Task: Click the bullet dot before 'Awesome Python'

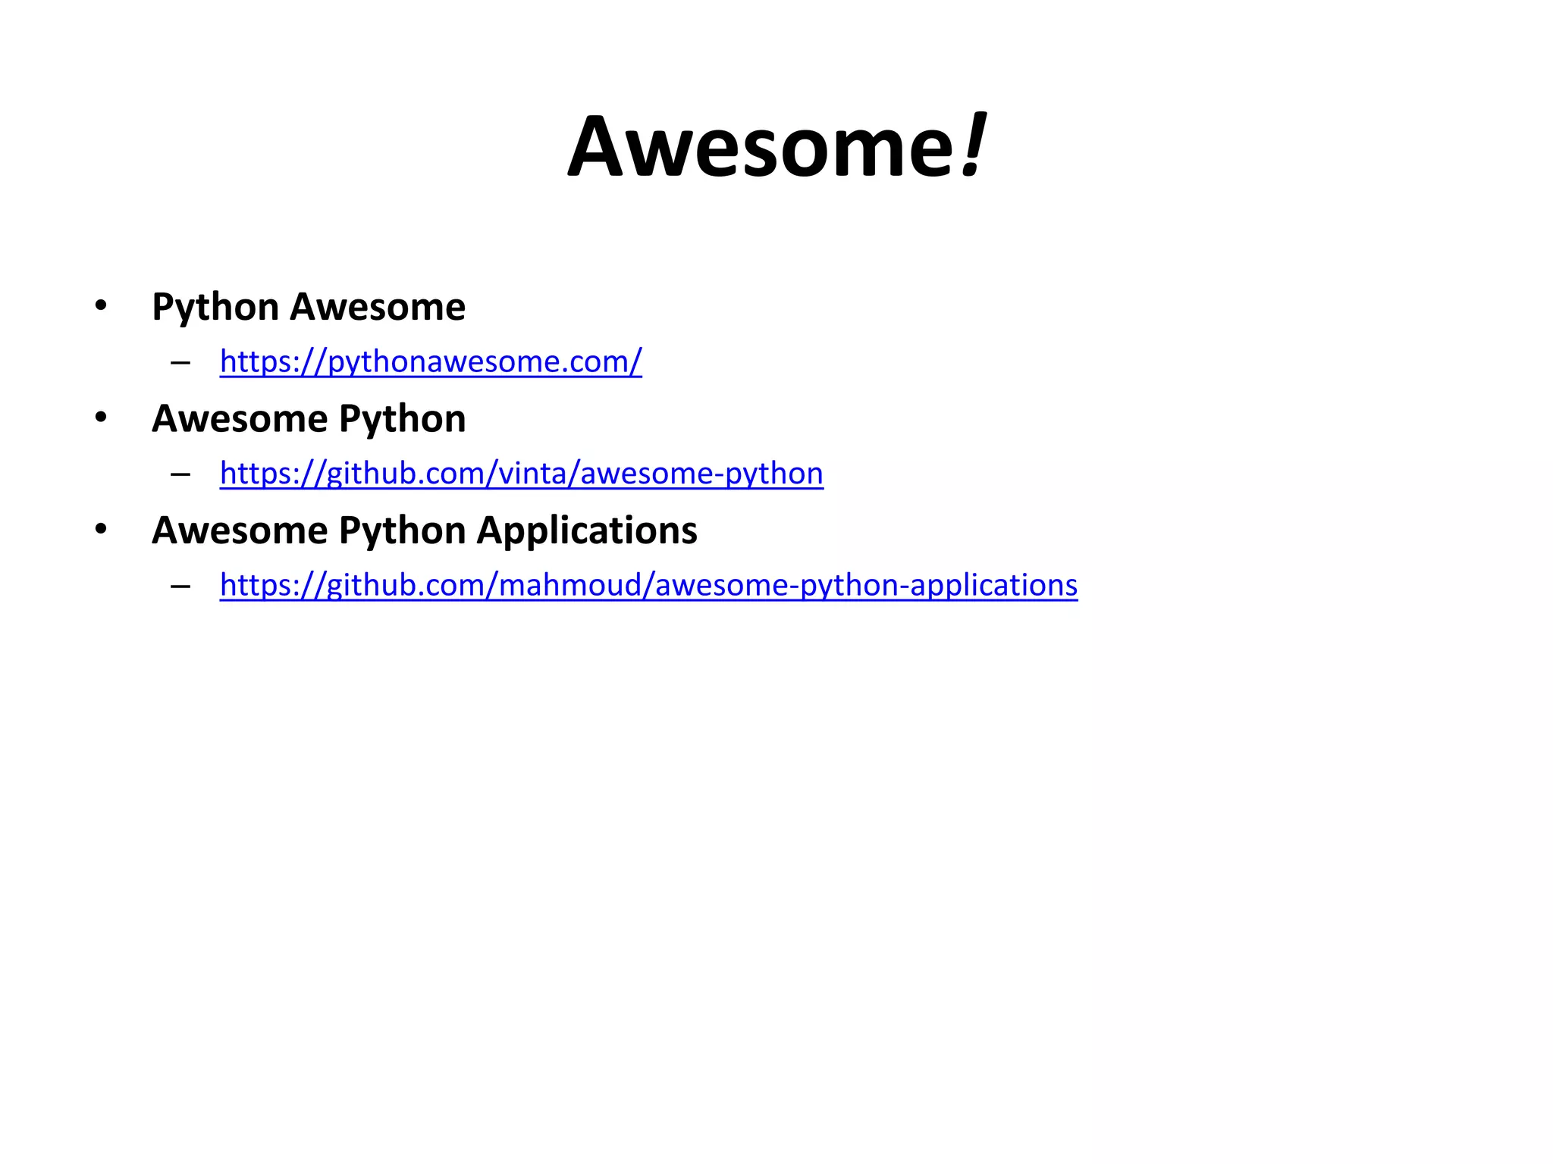Action: pos(101,418)
